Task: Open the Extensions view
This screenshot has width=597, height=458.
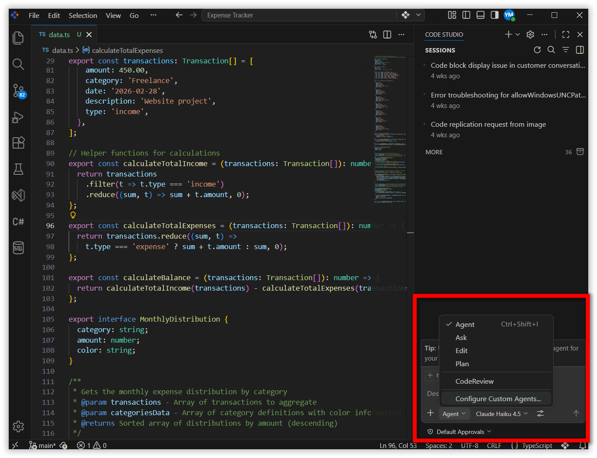Action: tap(18, 143)
